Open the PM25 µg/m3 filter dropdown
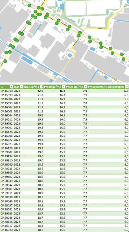129x232 pixels. [86, 87]
